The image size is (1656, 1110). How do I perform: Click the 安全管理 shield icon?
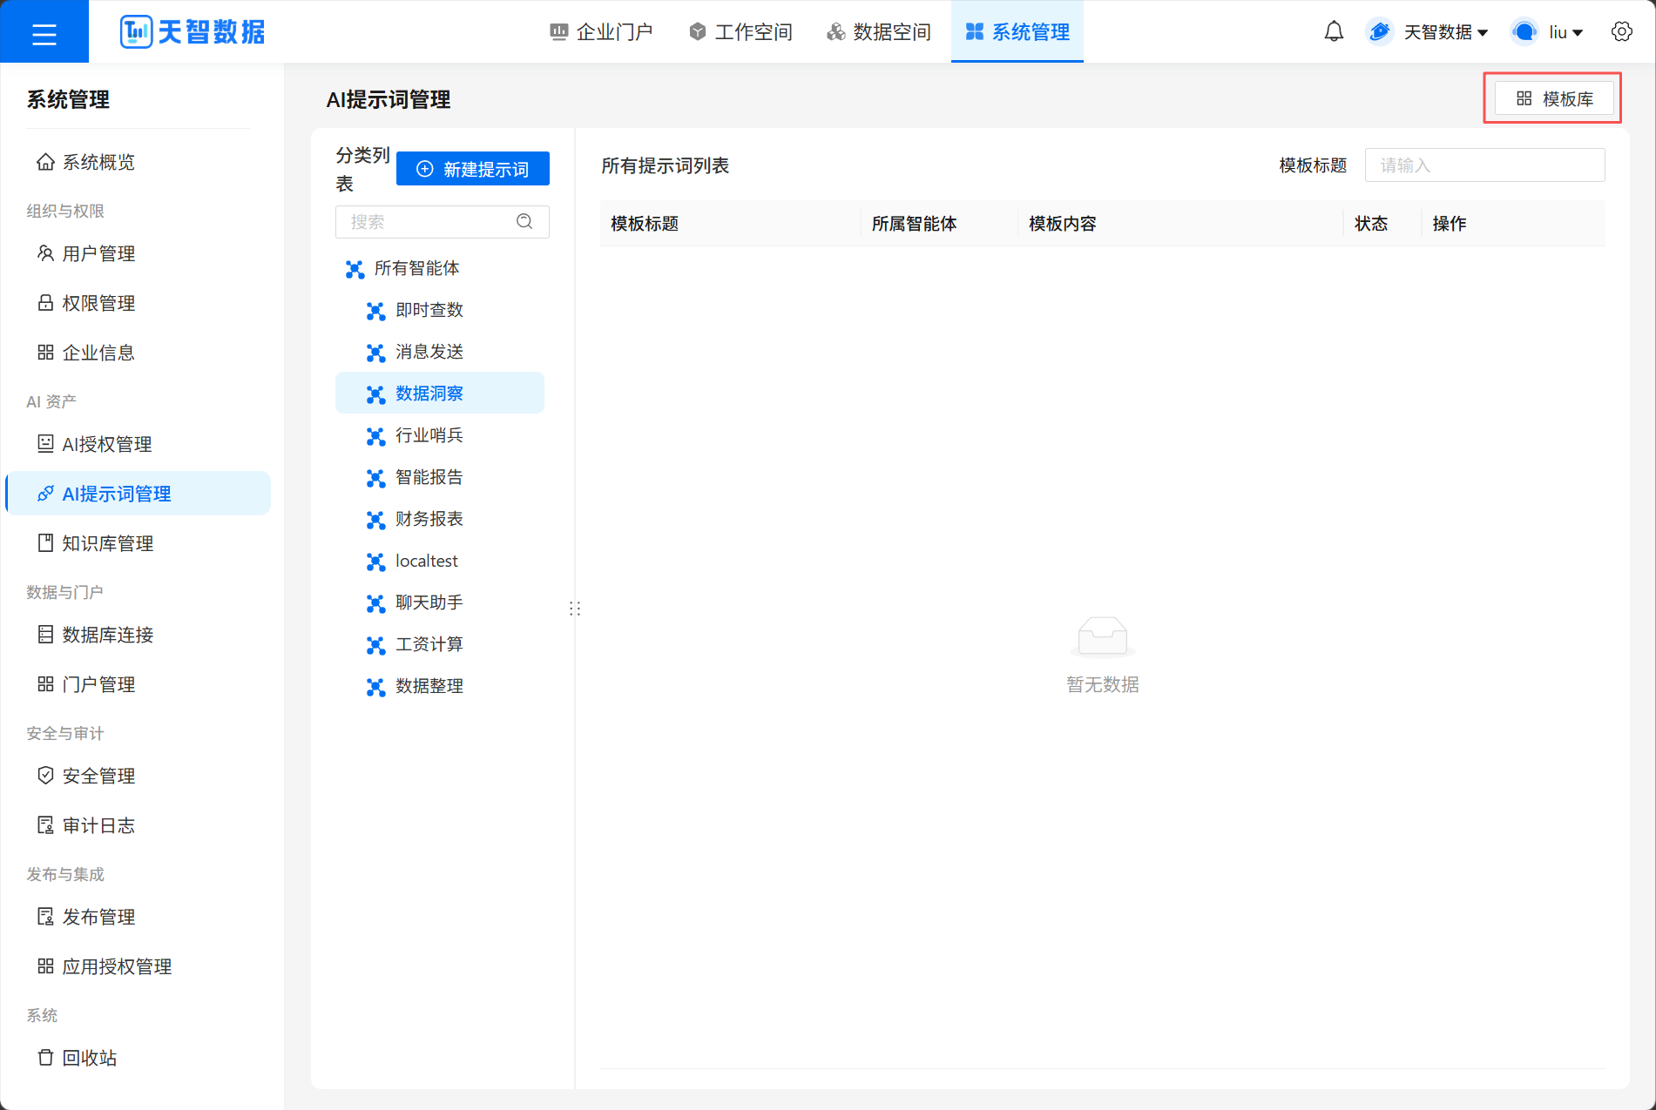pos(45,776)
